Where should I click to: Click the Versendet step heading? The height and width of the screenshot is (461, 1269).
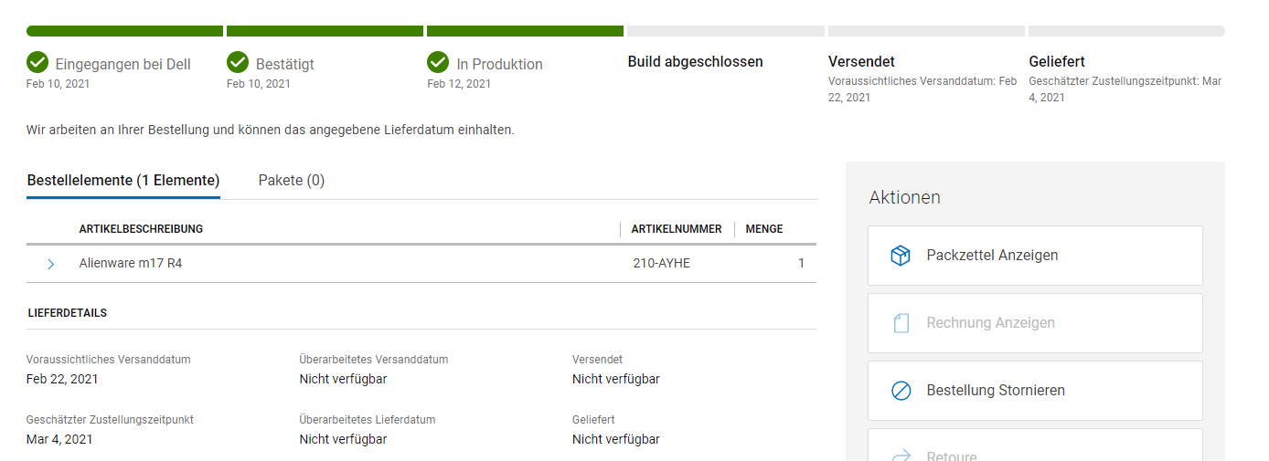point(861,62)
